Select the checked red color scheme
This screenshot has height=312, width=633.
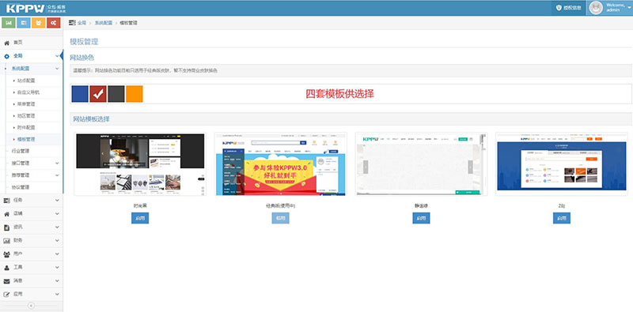[x=98, y=94]
